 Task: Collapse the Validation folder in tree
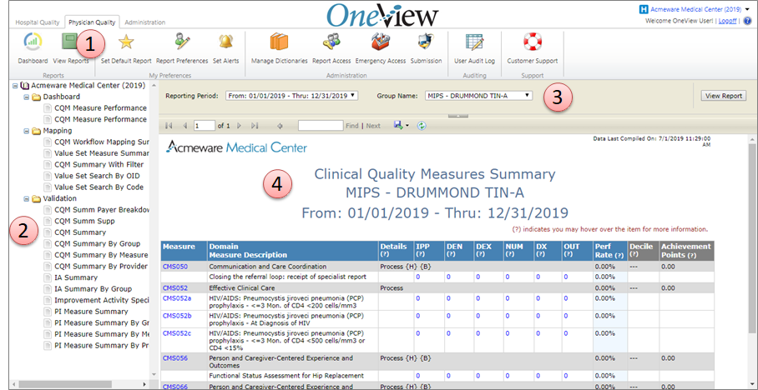click(x=26, y=199)
